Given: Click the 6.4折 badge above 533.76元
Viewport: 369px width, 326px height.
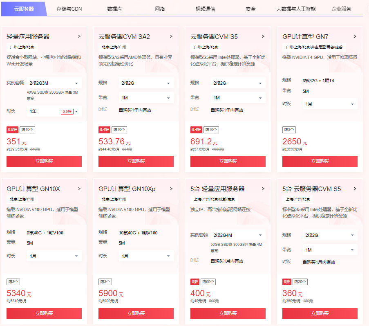Looking at the screenshot, I should (104, 130).
